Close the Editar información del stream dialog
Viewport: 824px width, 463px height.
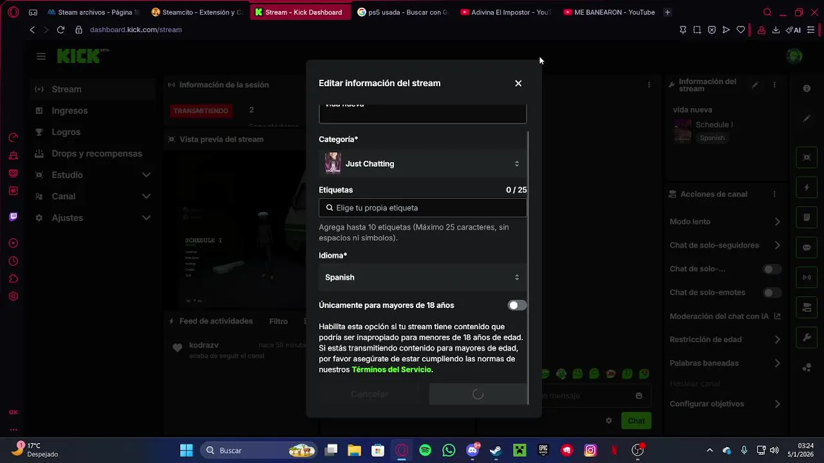tap(518, 84)
